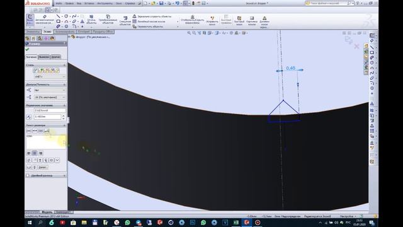The image size is (403, 227).
Task: Confirm dimension with green checkmark
Action: tap(27, 49)
